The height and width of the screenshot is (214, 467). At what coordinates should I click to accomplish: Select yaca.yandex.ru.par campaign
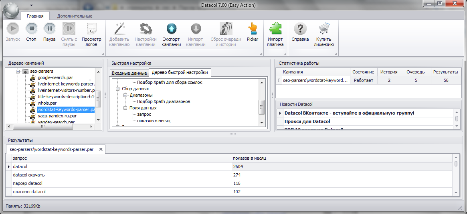tap(57, 116)
